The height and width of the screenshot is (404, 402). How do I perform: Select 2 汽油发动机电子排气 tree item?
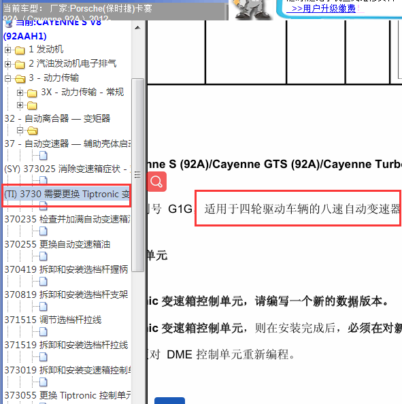[72, 63]
